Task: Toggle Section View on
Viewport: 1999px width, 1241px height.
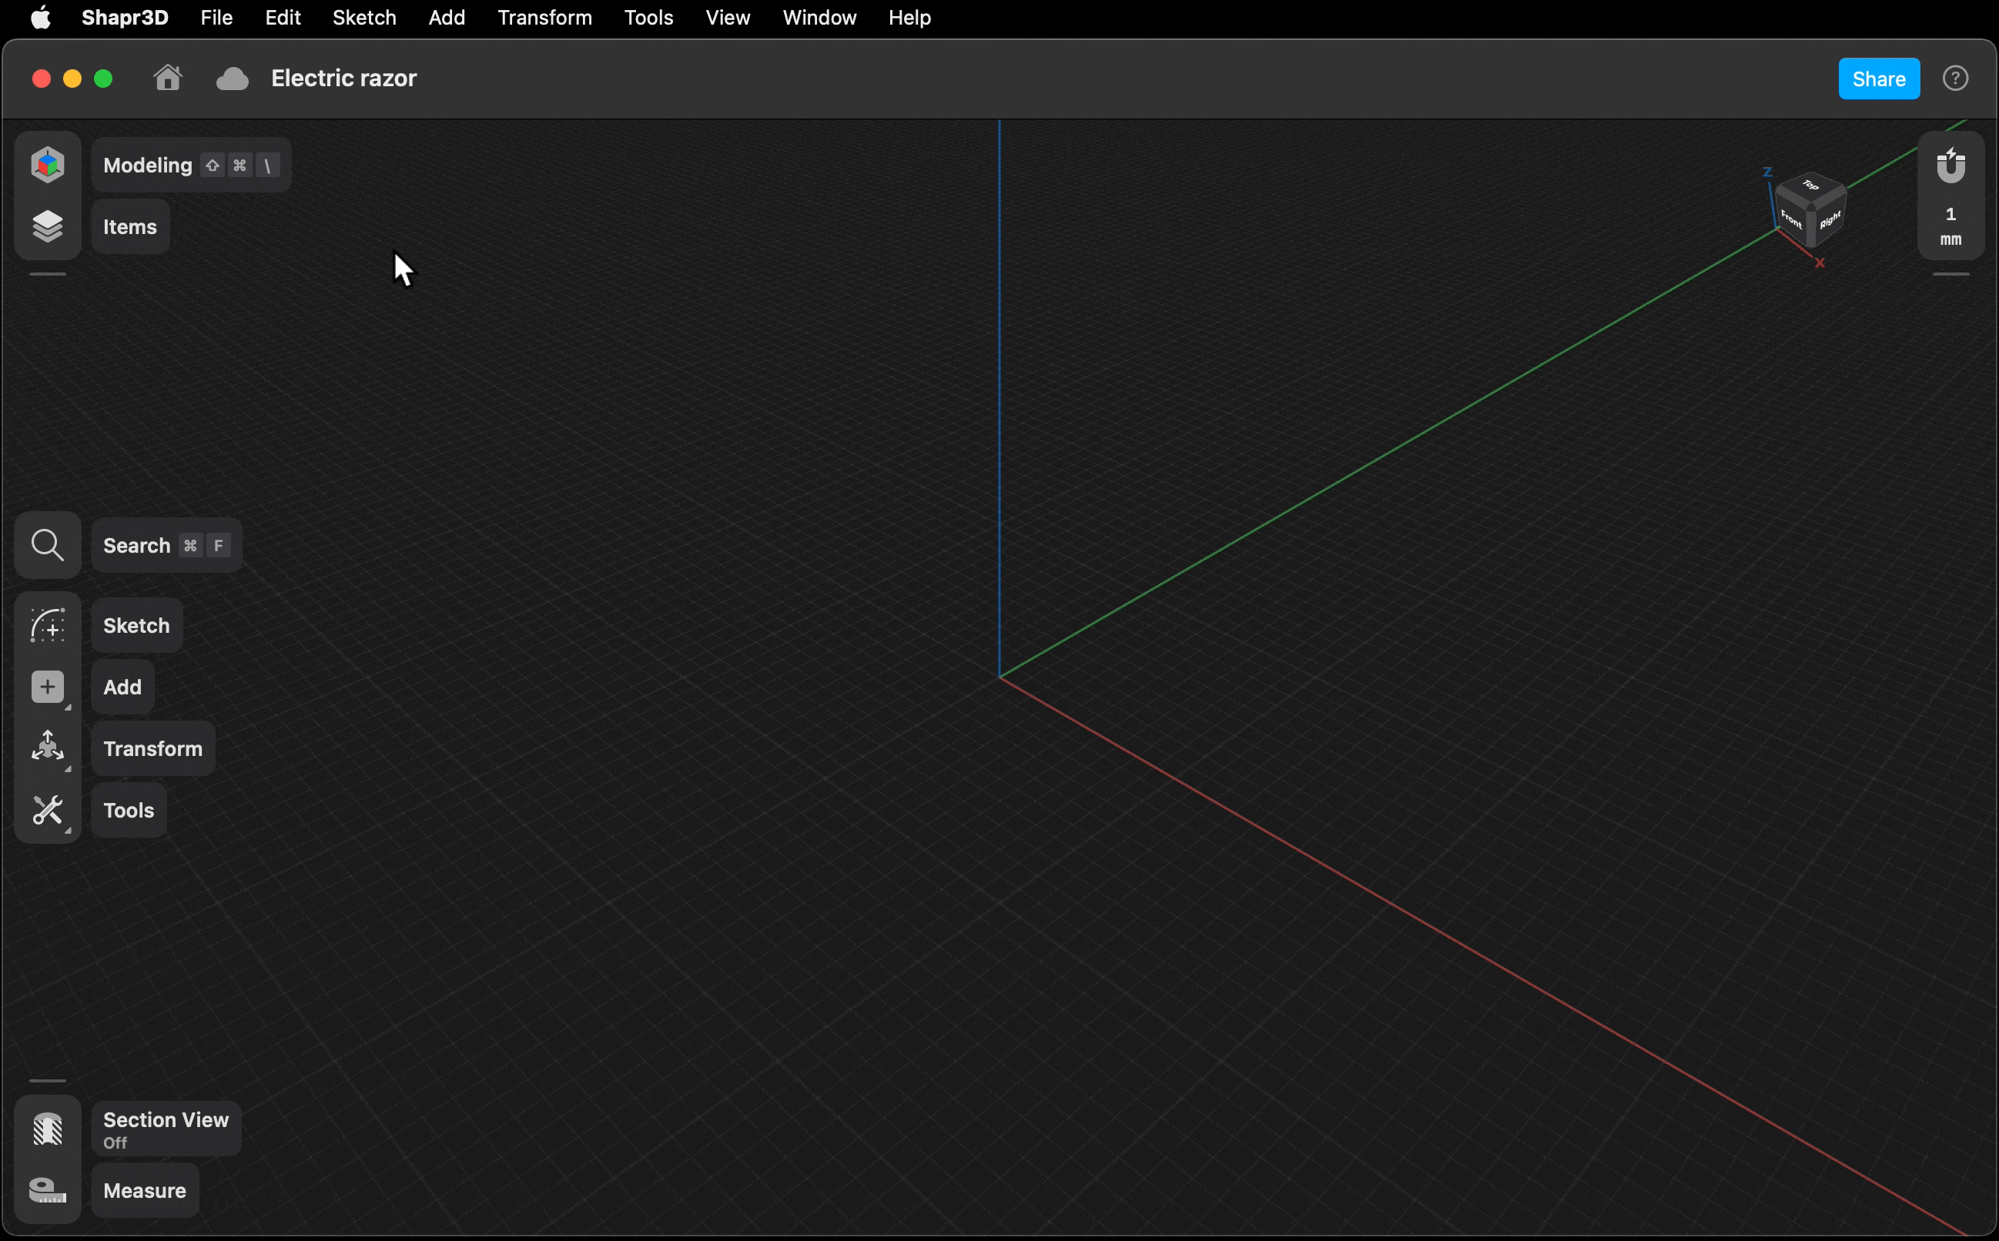Action: pyautogui.click(x=48, y=1129)
